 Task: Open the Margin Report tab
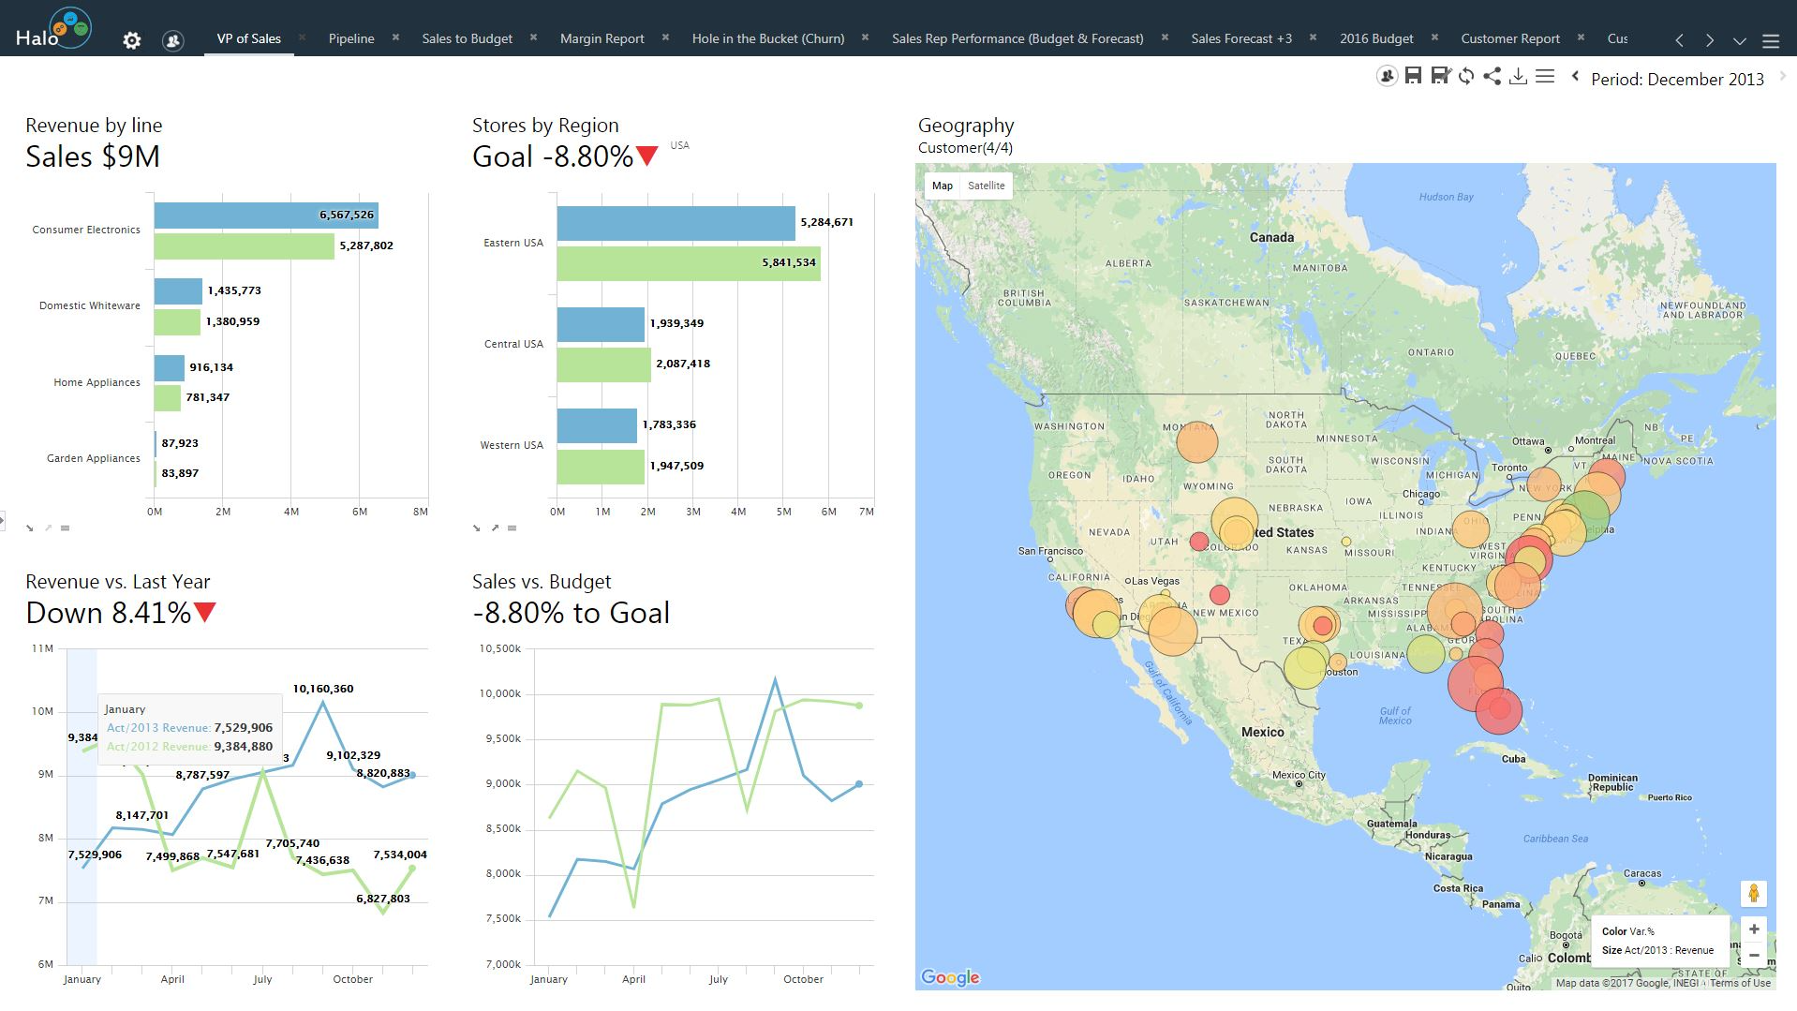pyautogui.click(x=602, y=38)
